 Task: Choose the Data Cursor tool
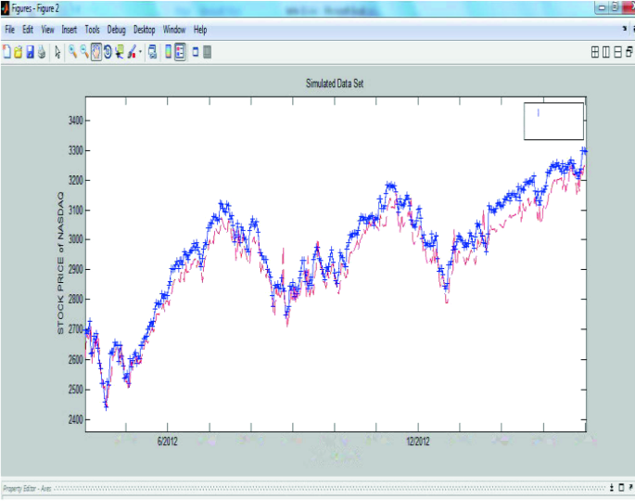(x=120, y=52)
